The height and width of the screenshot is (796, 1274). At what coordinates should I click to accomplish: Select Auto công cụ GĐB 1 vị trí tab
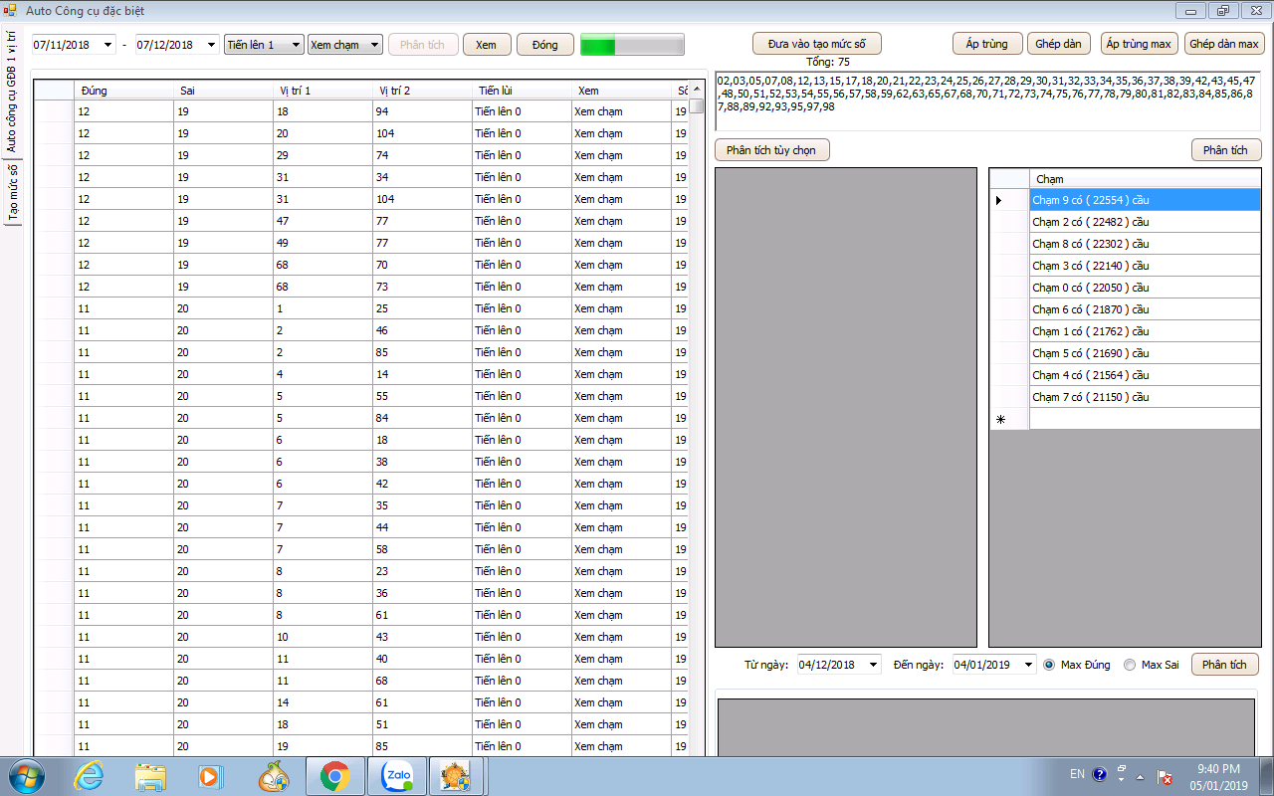pyautogui.click(x=12, y=92)
